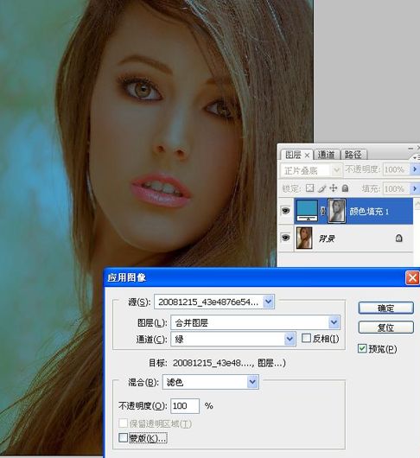This screenshot has width=420, height=458.
Task: Click the lock position move icon
Action: pyautogui.click(x=334, y=188)
